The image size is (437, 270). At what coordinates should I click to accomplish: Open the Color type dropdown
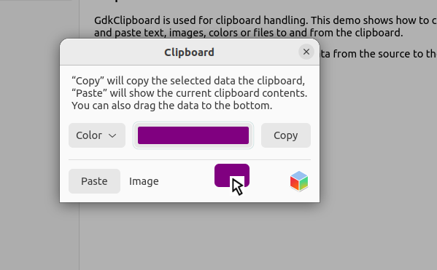coord(97,135)
